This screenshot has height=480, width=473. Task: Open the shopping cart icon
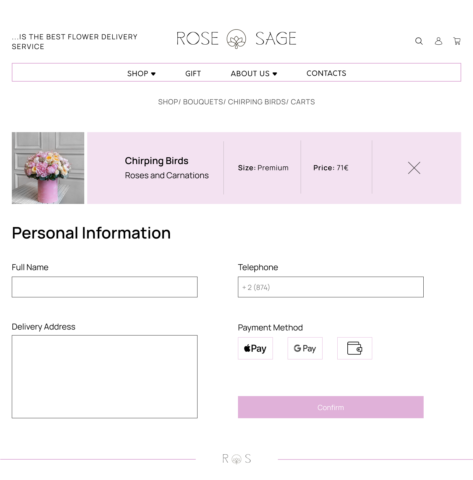tap(457, 41)
